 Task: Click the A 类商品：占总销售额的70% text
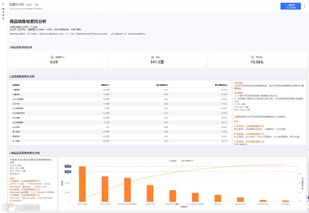tap(249, 126)
